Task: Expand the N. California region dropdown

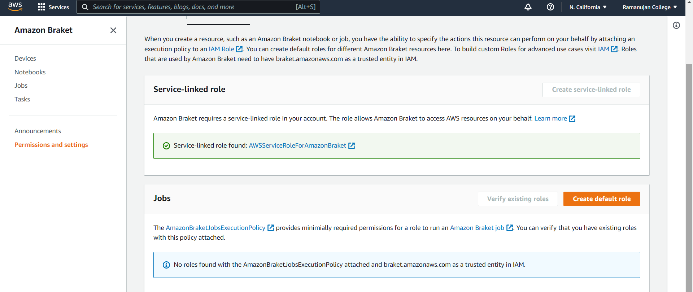Action: [588, 7]
